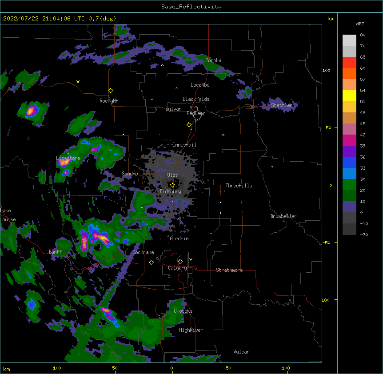Screen dimensions: 383x374
Task: Click the Innisfail label
Action: 184,145
